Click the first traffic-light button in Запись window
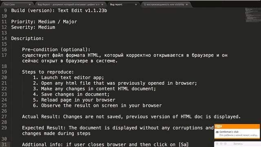The image size is (261, 147). click(217, 144)
